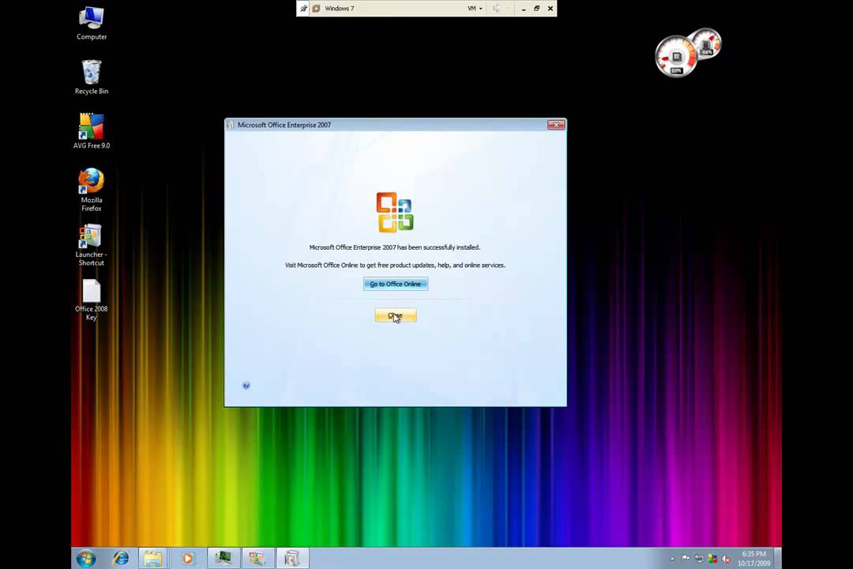
Task: Restore the VM window from full screen
Action: [x=537, y=9]
